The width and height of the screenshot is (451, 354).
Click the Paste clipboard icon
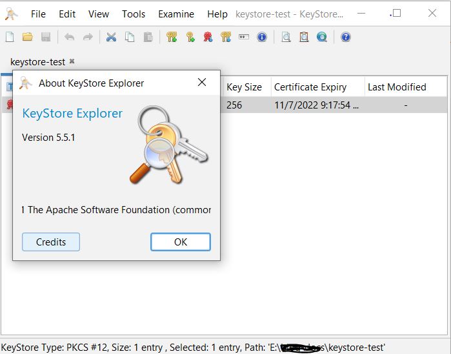click(x=148, y=37)
